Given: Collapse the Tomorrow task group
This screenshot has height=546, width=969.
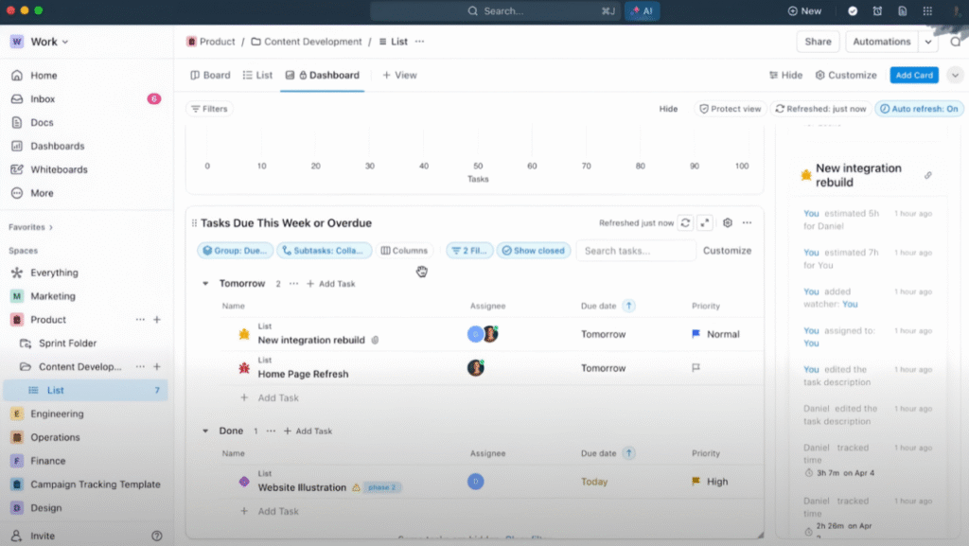Looking at the screenshot, I should coord(205,284).
